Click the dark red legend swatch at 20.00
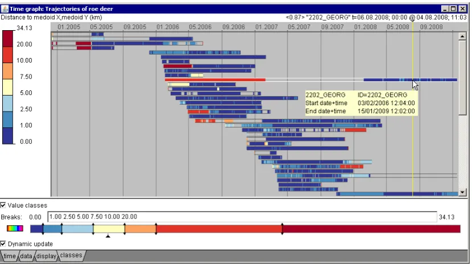This screenshot has height=265, width=472. click(x=8, y=39)
